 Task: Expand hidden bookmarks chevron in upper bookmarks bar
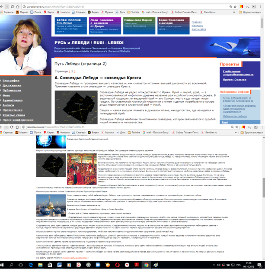pos(234,12)
